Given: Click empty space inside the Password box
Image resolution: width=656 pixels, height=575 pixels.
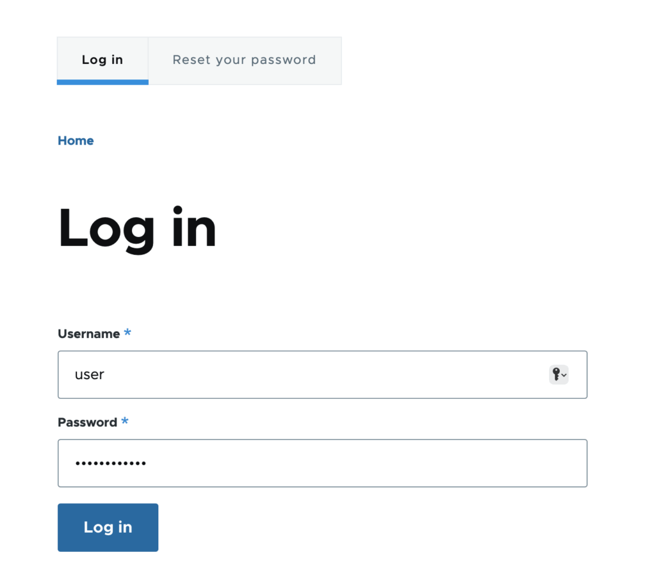Looking at the screenshot, I should click(364, 464).
